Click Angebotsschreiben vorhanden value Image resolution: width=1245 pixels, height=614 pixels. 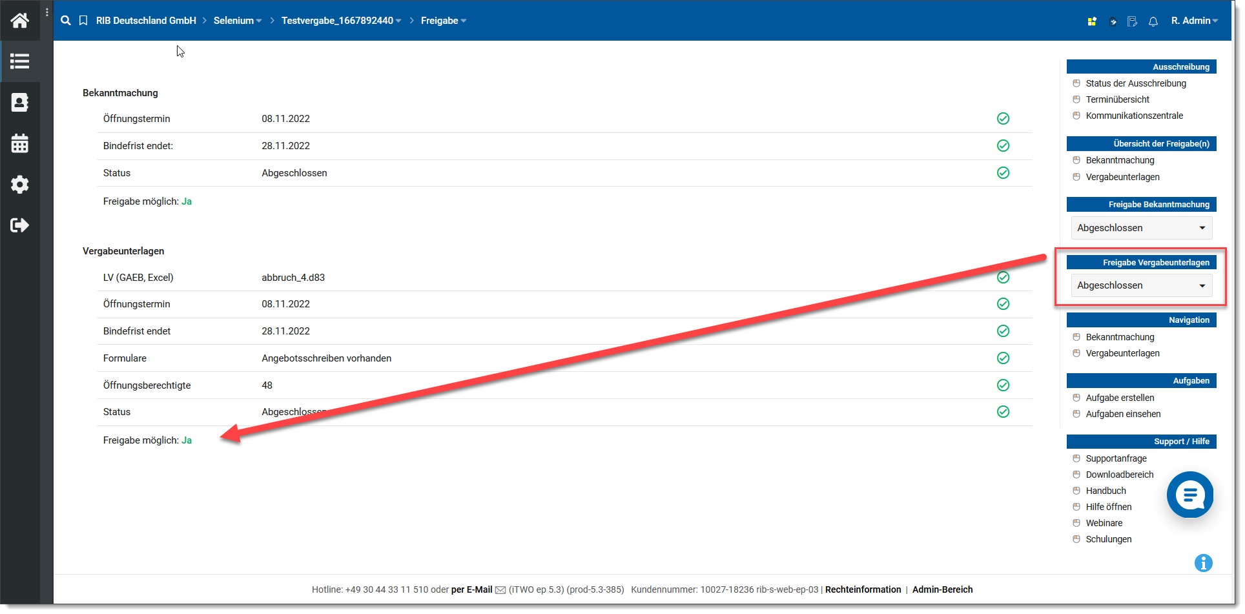tap(327, 358)
